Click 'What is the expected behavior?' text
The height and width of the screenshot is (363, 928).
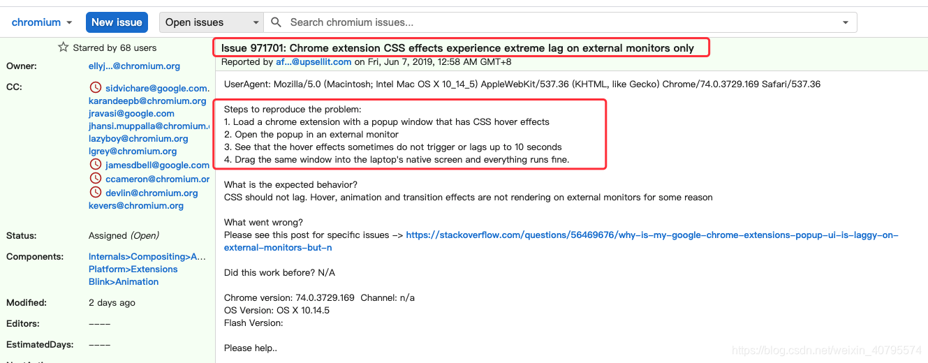click(290, 184)
